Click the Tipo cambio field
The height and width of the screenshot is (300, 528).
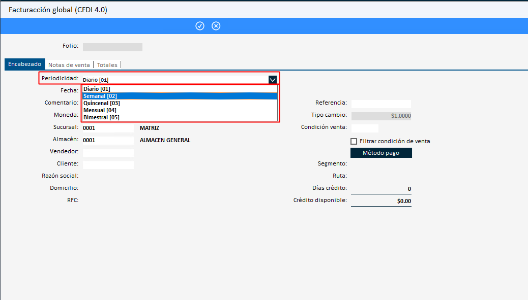click(381, 116)
